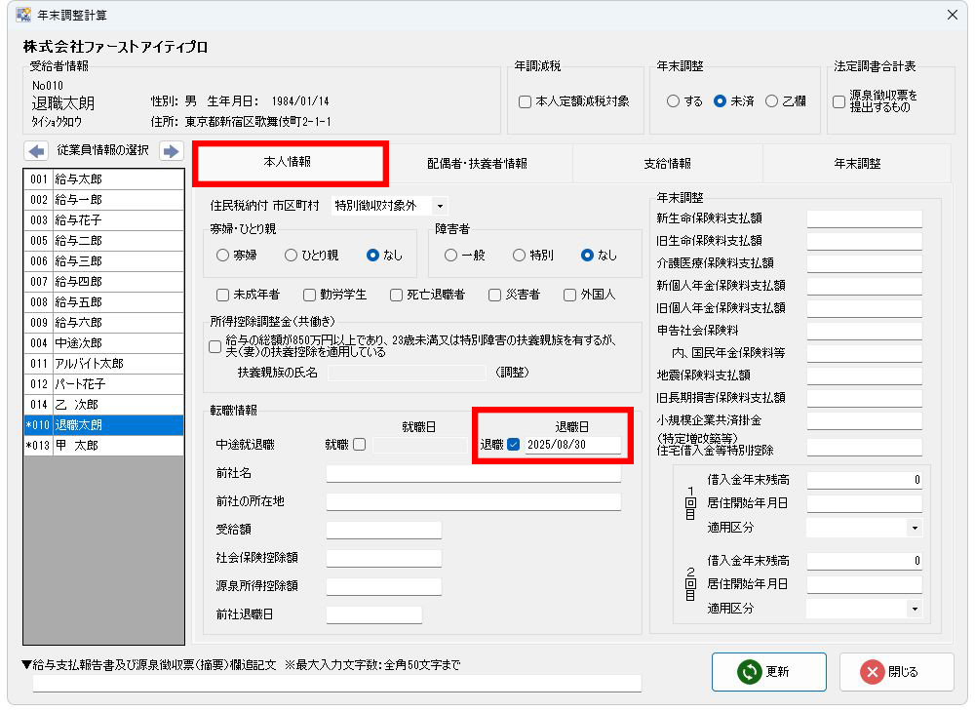Click the previous employee left arrow icon
Viewport: 975px width, 712px height.
[x=35, y=151]
